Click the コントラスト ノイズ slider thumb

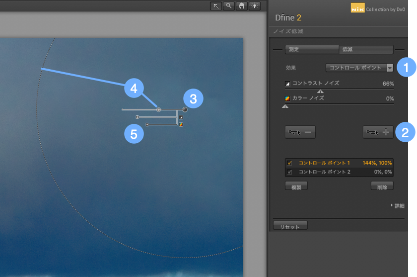[x=320, y=92]
